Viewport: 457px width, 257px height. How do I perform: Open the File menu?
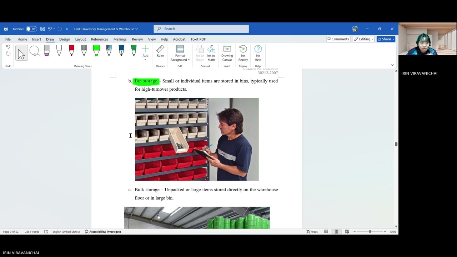pos(8,39)
